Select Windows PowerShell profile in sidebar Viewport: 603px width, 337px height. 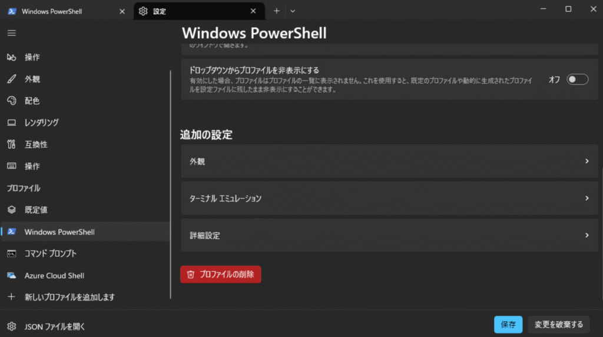point(59,232)
